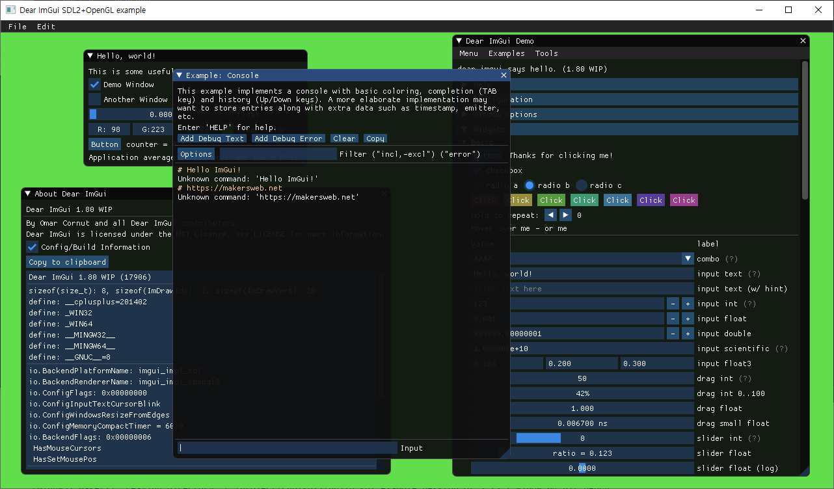Image resolution: width=834 pixels, height=489 pixels.
Task: Clear the console log with the Clear button
Action: (x=344, y=138)
